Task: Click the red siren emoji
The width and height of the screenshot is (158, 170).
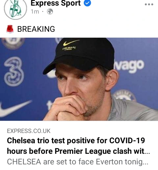Action: tap(10, 29)
